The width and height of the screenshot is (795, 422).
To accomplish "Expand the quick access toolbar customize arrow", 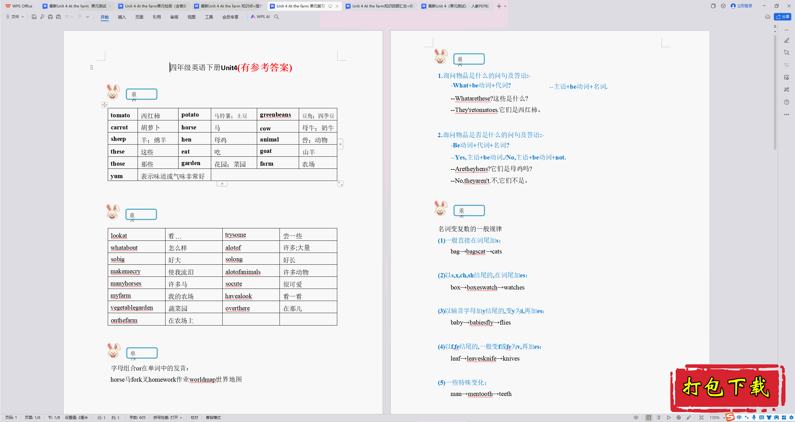I will tap(88, 17).
